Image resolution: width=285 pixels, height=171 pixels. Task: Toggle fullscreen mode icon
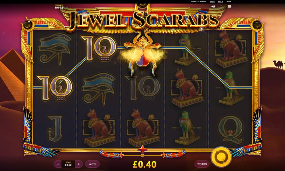tap(221, 6)
